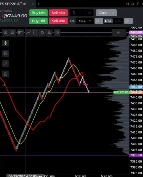
Task: Expand the Close button dropdown arrow
Action: [x=113, y=13]
